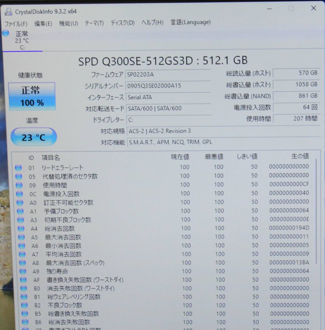Click the drive letter field C:
Screen dimensions: 325x330
coord(169,120)
